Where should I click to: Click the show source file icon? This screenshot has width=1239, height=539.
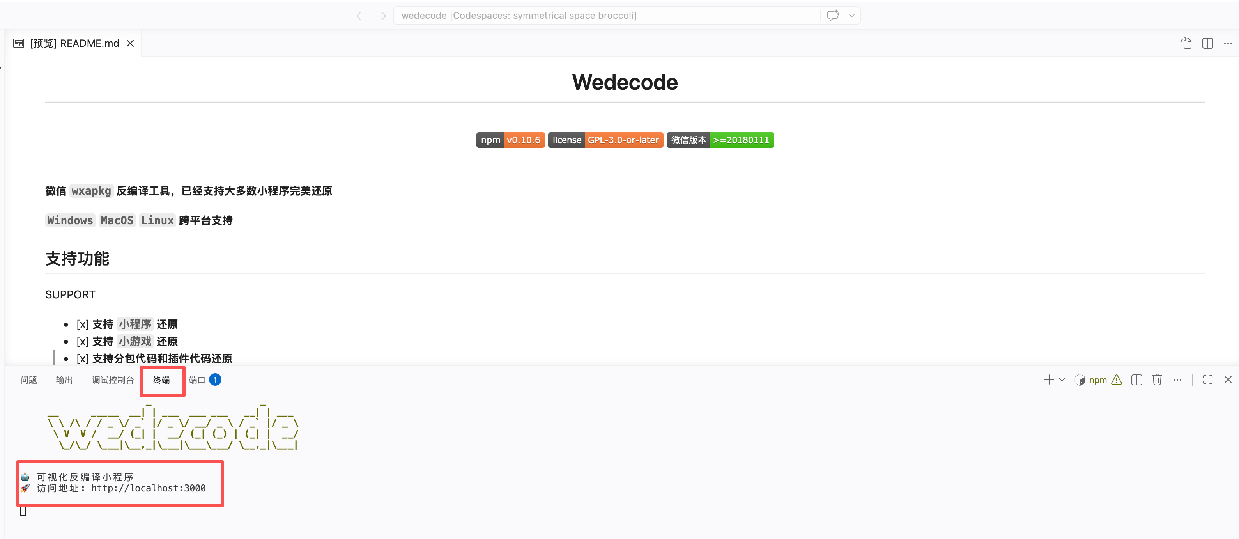click(1186, 43)
